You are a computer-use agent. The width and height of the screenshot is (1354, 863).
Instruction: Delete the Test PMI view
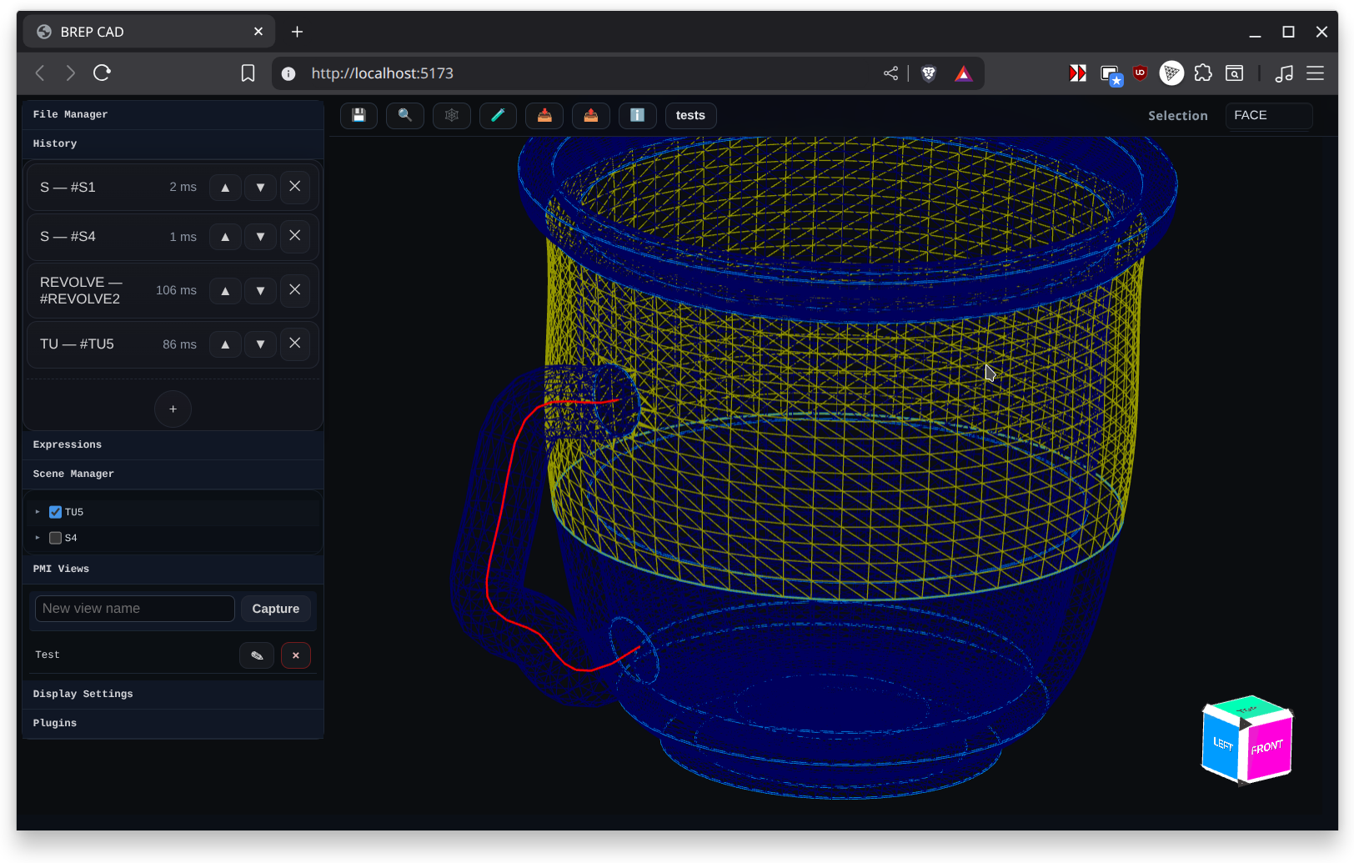296,655
